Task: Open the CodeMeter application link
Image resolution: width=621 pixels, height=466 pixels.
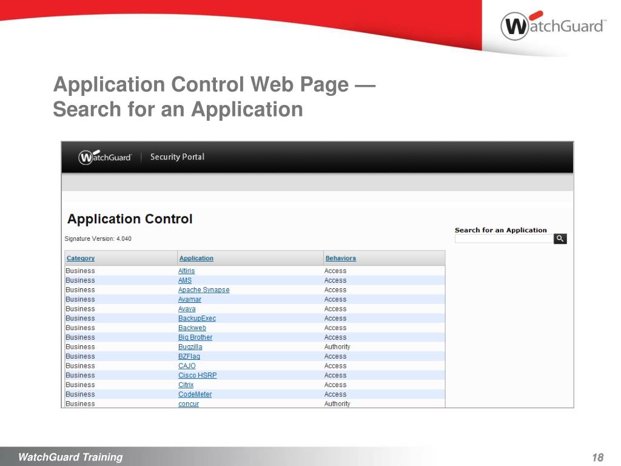Action: pyautogui.click(x=195, y=394)
